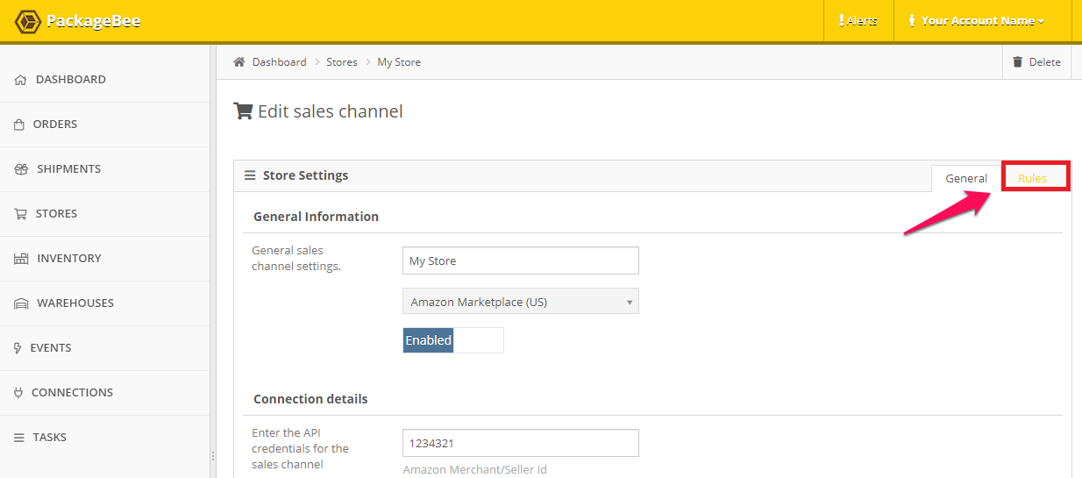Viewport: 1082px width, 478px height.
Task: Navigate to Warehouses in sidebar
Action: (105, 303)
